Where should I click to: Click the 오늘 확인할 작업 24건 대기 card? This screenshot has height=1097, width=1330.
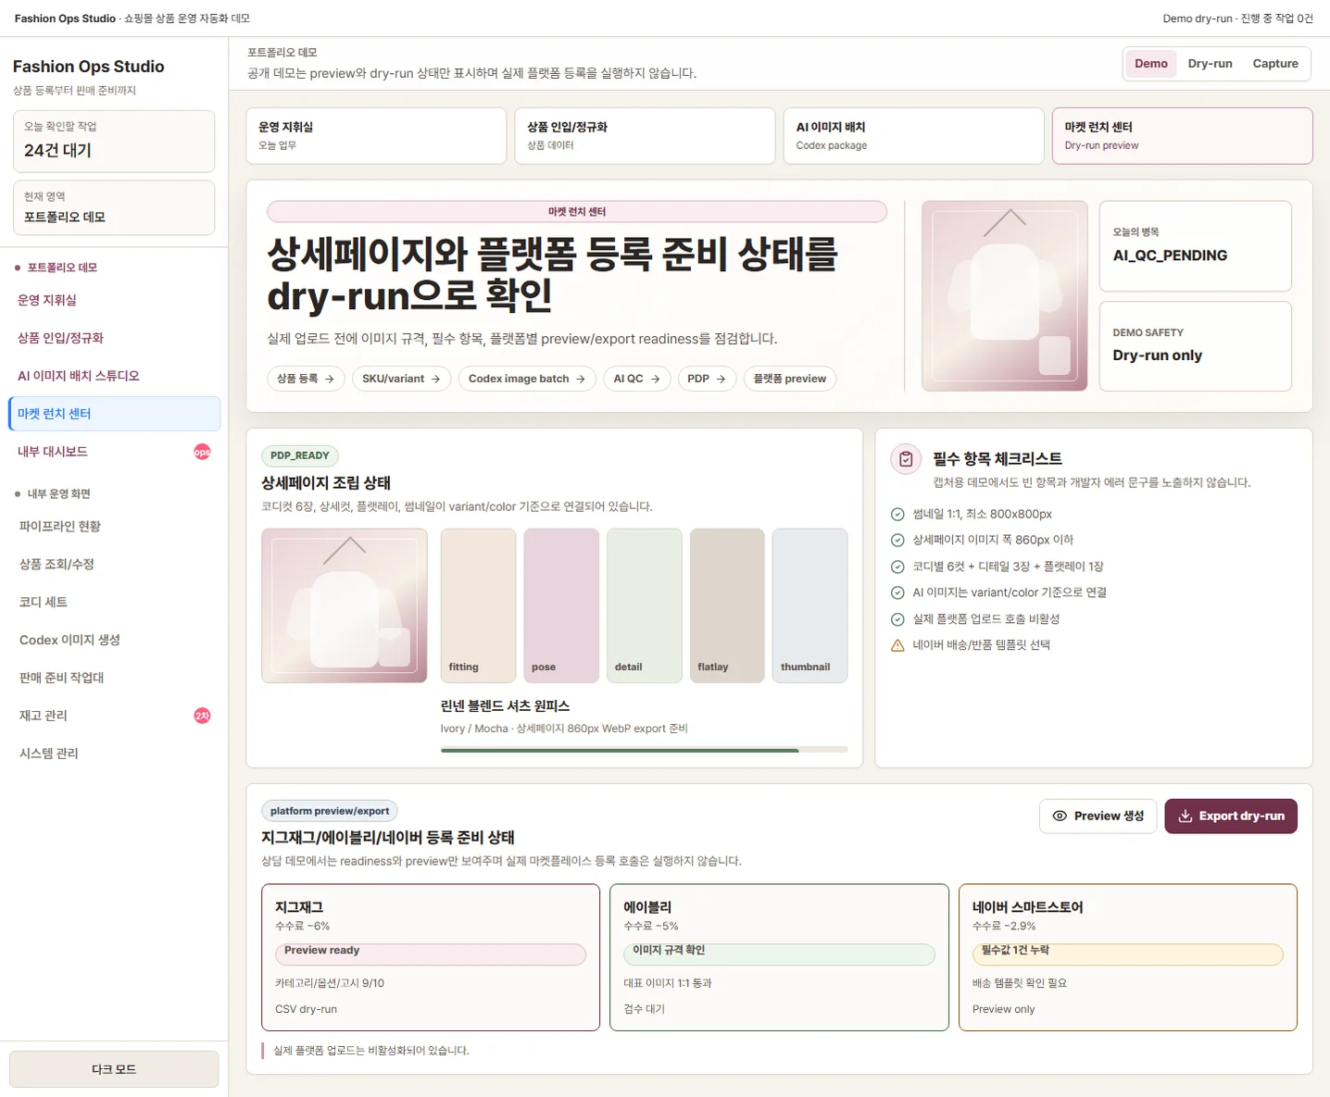pyautogui.click(x=114, y=141)
